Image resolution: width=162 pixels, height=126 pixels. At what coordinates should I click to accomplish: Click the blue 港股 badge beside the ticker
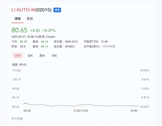click(x=57, y=10)
